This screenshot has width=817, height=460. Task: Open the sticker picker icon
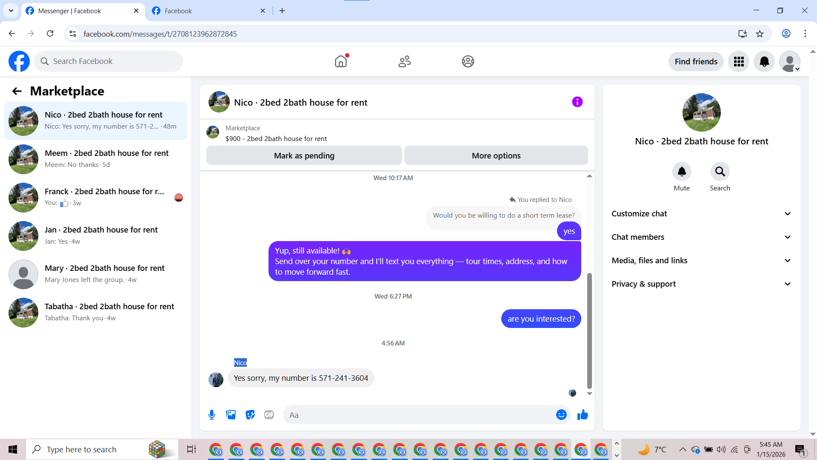coord(250,415)
